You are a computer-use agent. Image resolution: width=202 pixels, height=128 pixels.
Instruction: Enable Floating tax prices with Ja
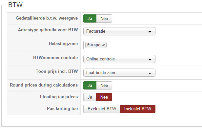click(90, 97)
